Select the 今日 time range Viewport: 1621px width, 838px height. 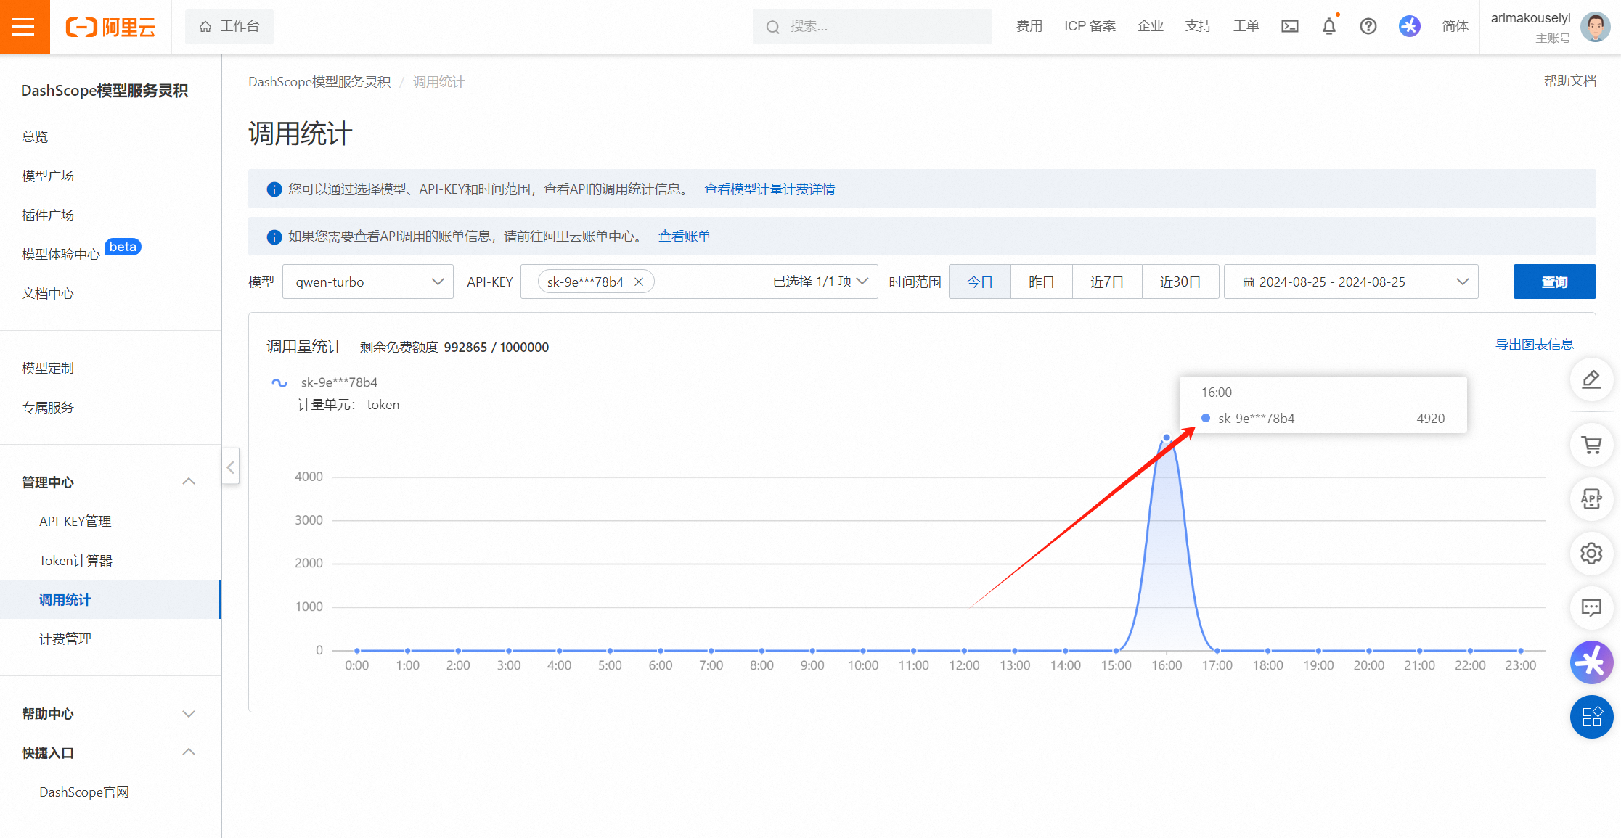979,282
